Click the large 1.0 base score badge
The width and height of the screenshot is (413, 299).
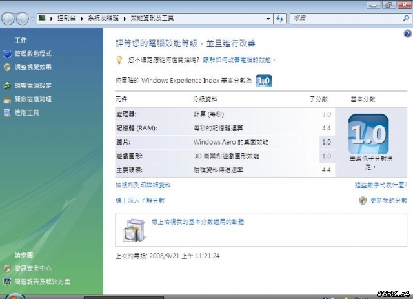(368, 134)
